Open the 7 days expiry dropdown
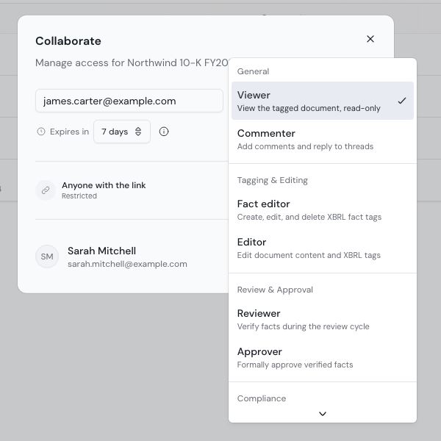Viewport: 441px width, 441px height. coord(122,132)
